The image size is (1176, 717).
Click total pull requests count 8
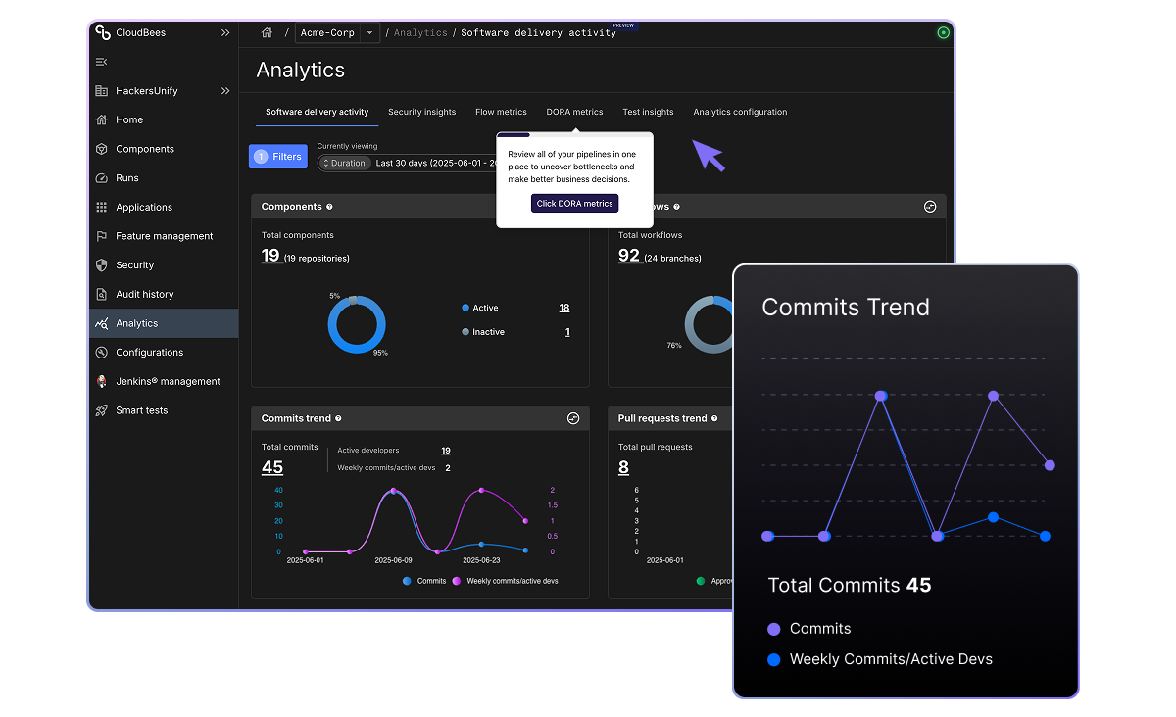tap(623, 467)
